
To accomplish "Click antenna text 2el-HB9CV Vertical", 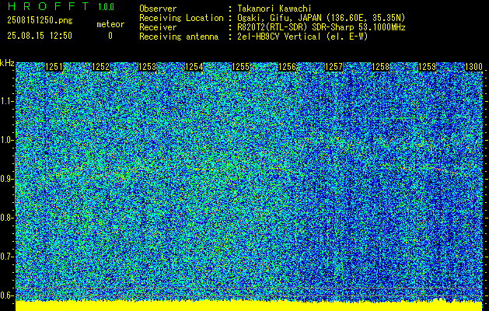I will point(302,37).
